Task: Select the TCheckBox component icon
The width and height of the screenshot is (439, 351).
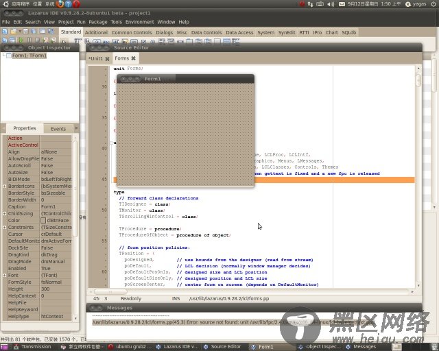Action: 143,42
